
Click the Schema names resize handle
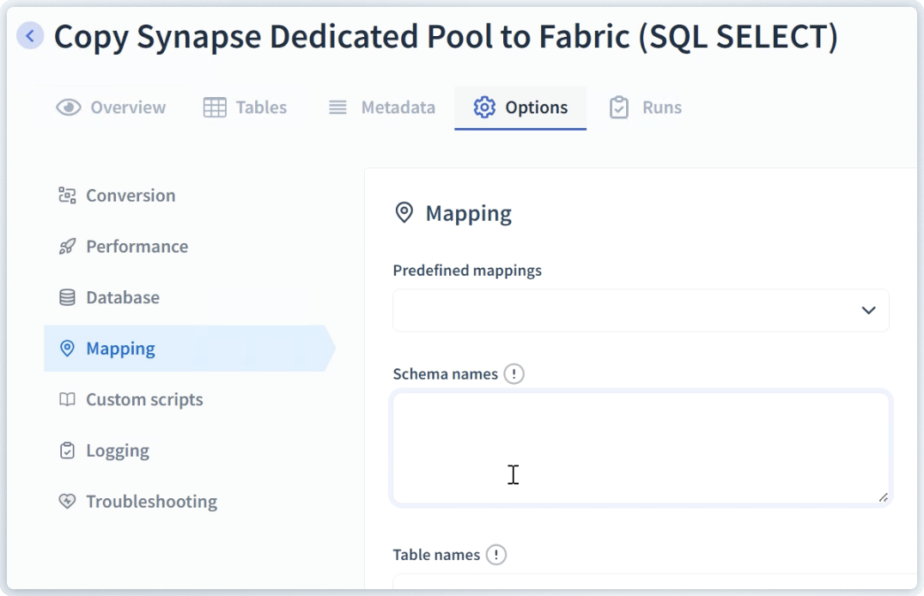883,497
